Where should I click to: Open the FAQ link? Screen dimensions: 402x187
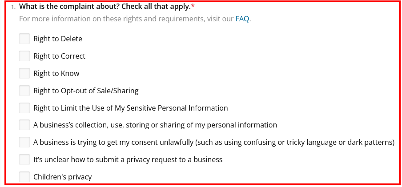tap(242, 19)
